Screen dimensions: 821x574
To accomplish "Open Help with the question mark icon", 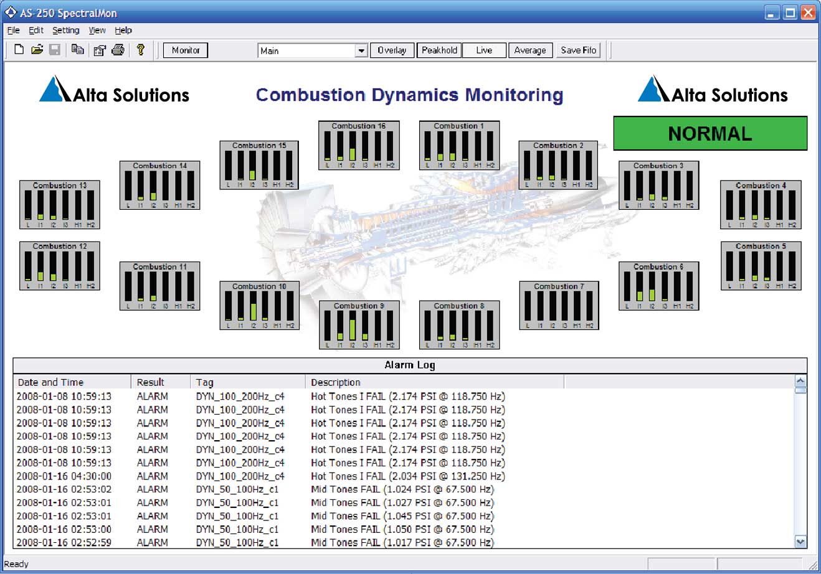I will [141, 50].
